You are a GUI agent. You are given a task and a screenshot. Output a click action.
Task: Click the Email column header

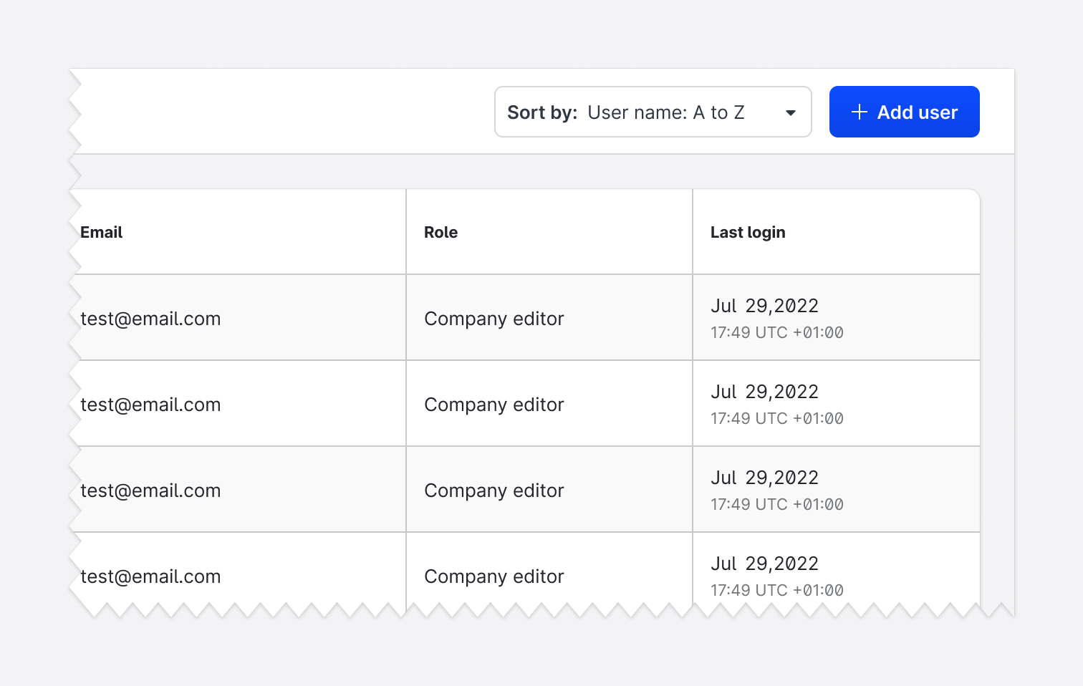pos(101,232)
